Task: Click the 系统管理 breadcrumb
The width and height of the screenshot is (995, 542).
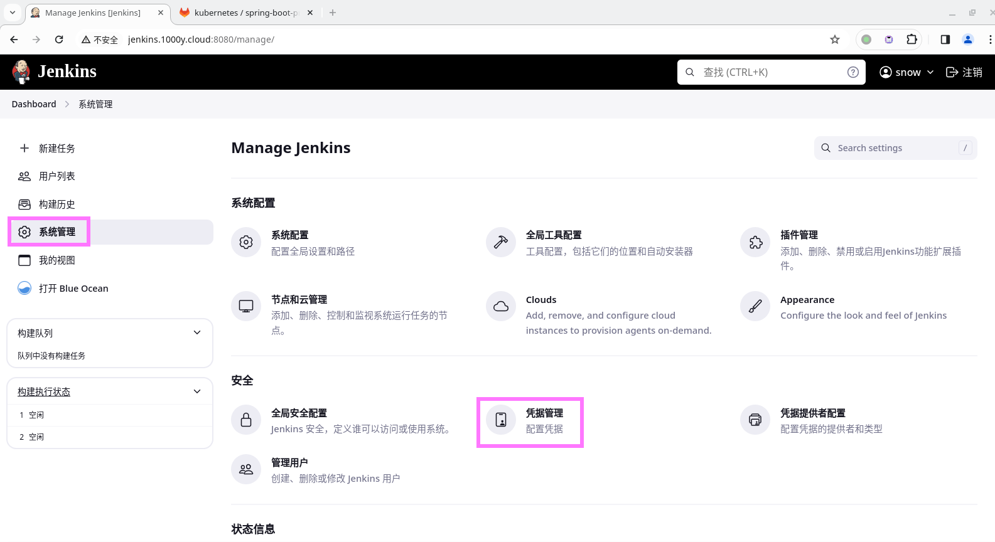Action: point(95,104)
